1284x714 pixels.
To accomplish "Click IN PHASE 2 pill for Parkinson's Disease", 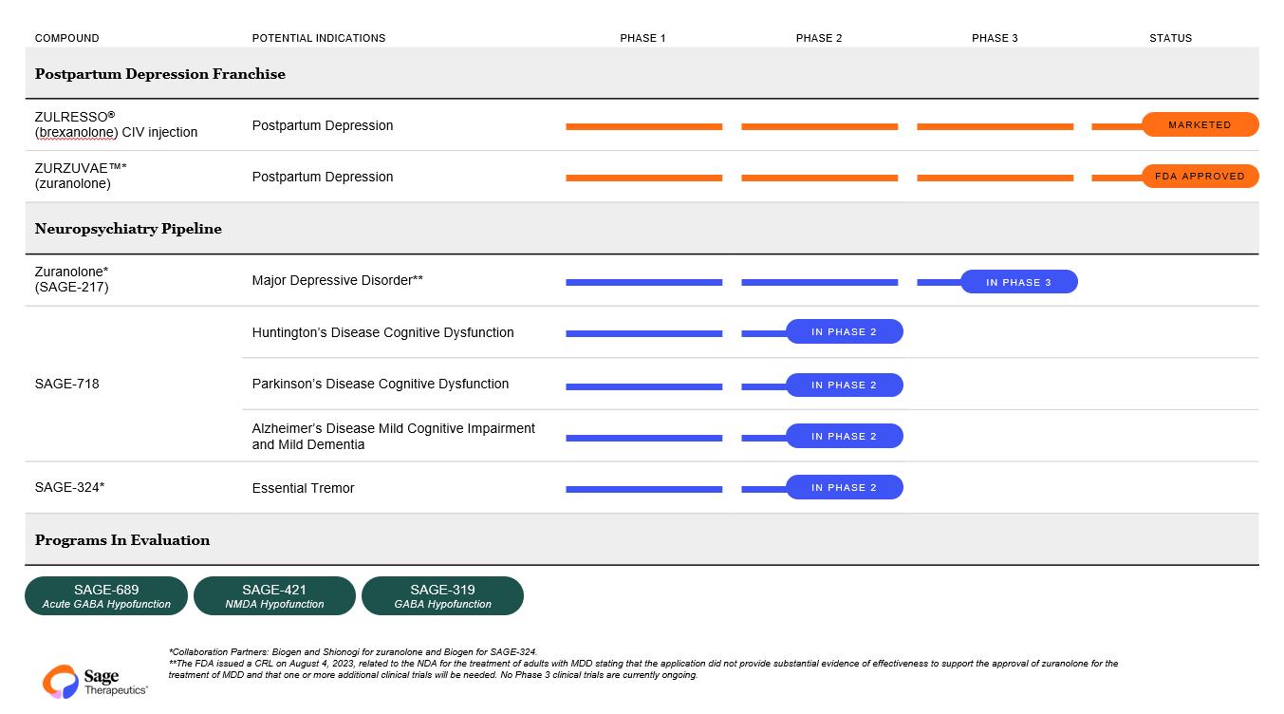I will tap(844, 385).
